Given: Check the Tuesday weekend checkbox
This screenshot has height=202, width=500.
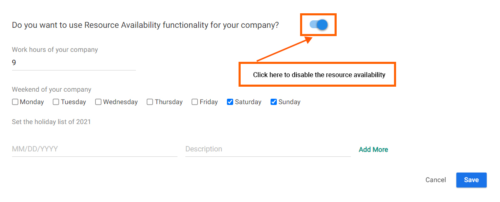Looking at the screenshot, I should (x=56, y=102).
